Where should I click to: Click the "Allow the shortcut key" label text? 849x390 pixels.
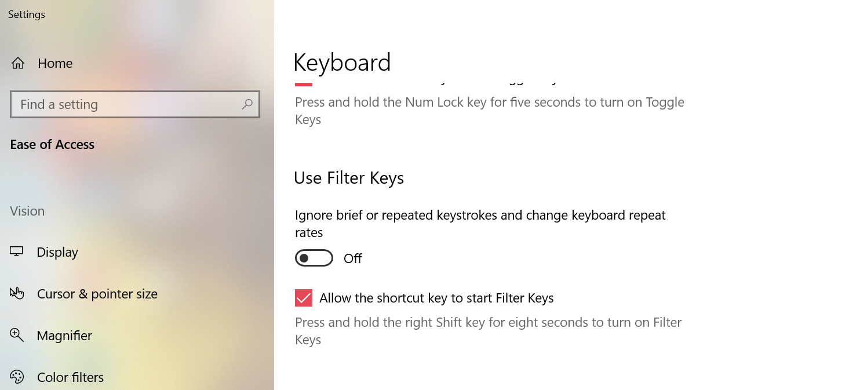(436, 298)
